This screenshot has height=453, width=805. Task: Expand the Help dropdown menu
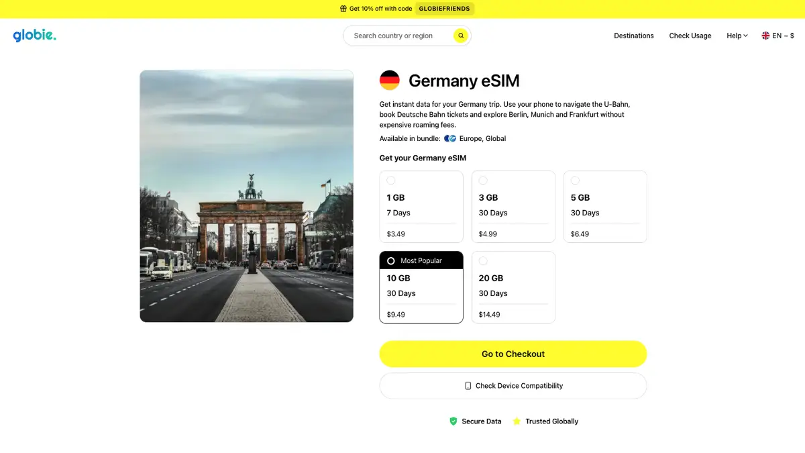(737, 36)
